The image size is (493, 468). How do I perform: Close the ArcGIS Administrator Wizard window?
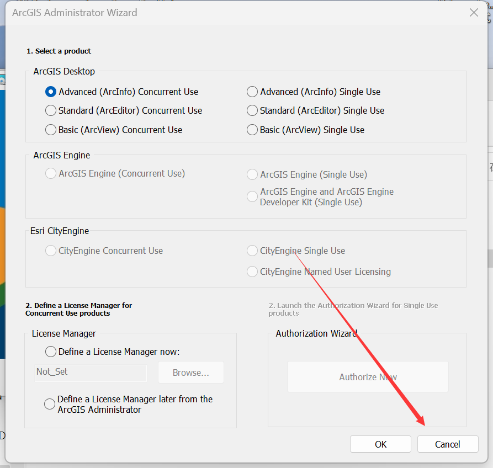[474, 13]
